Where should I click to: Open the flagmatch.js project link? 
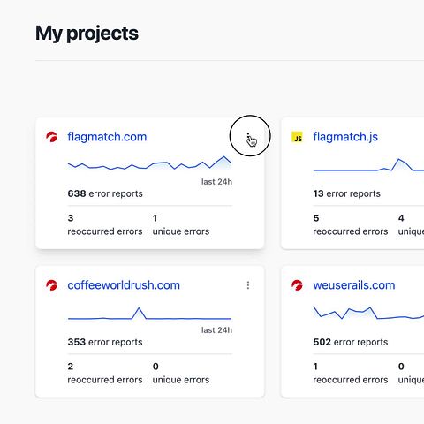[x=345, y=137]
